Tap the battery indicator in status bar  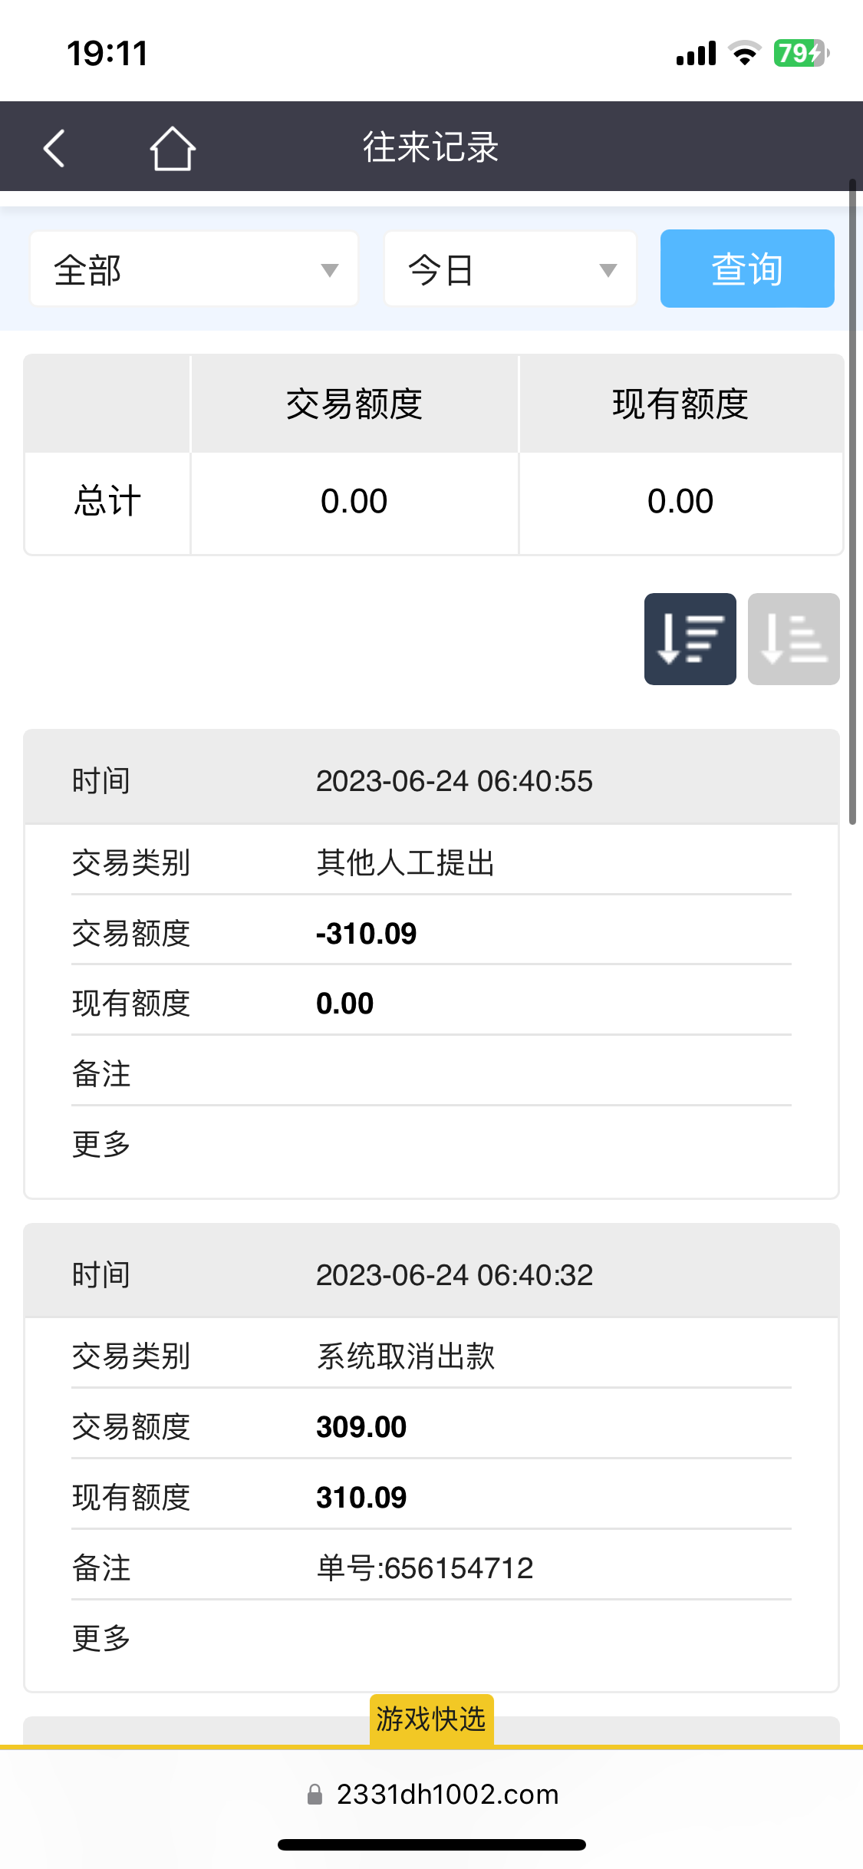[x=800, y=53]
